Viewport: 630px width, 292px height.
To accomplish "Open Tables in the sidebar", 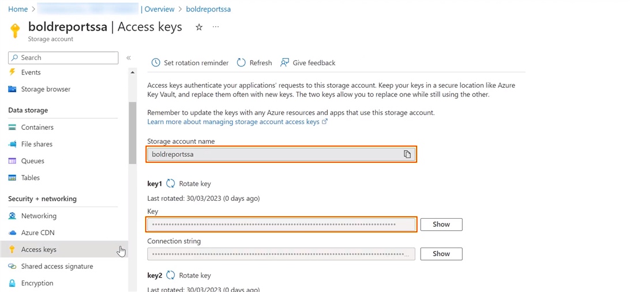I will click(31, 178).
